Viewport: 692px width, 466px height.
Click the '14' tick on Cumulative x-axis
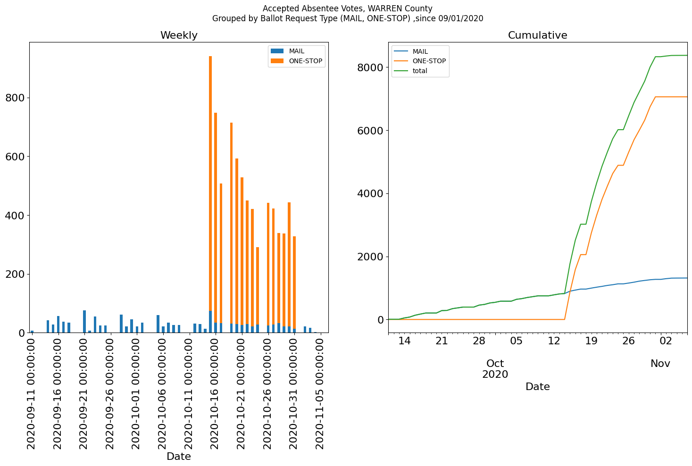pyautogui.click(x=404, y=341)
